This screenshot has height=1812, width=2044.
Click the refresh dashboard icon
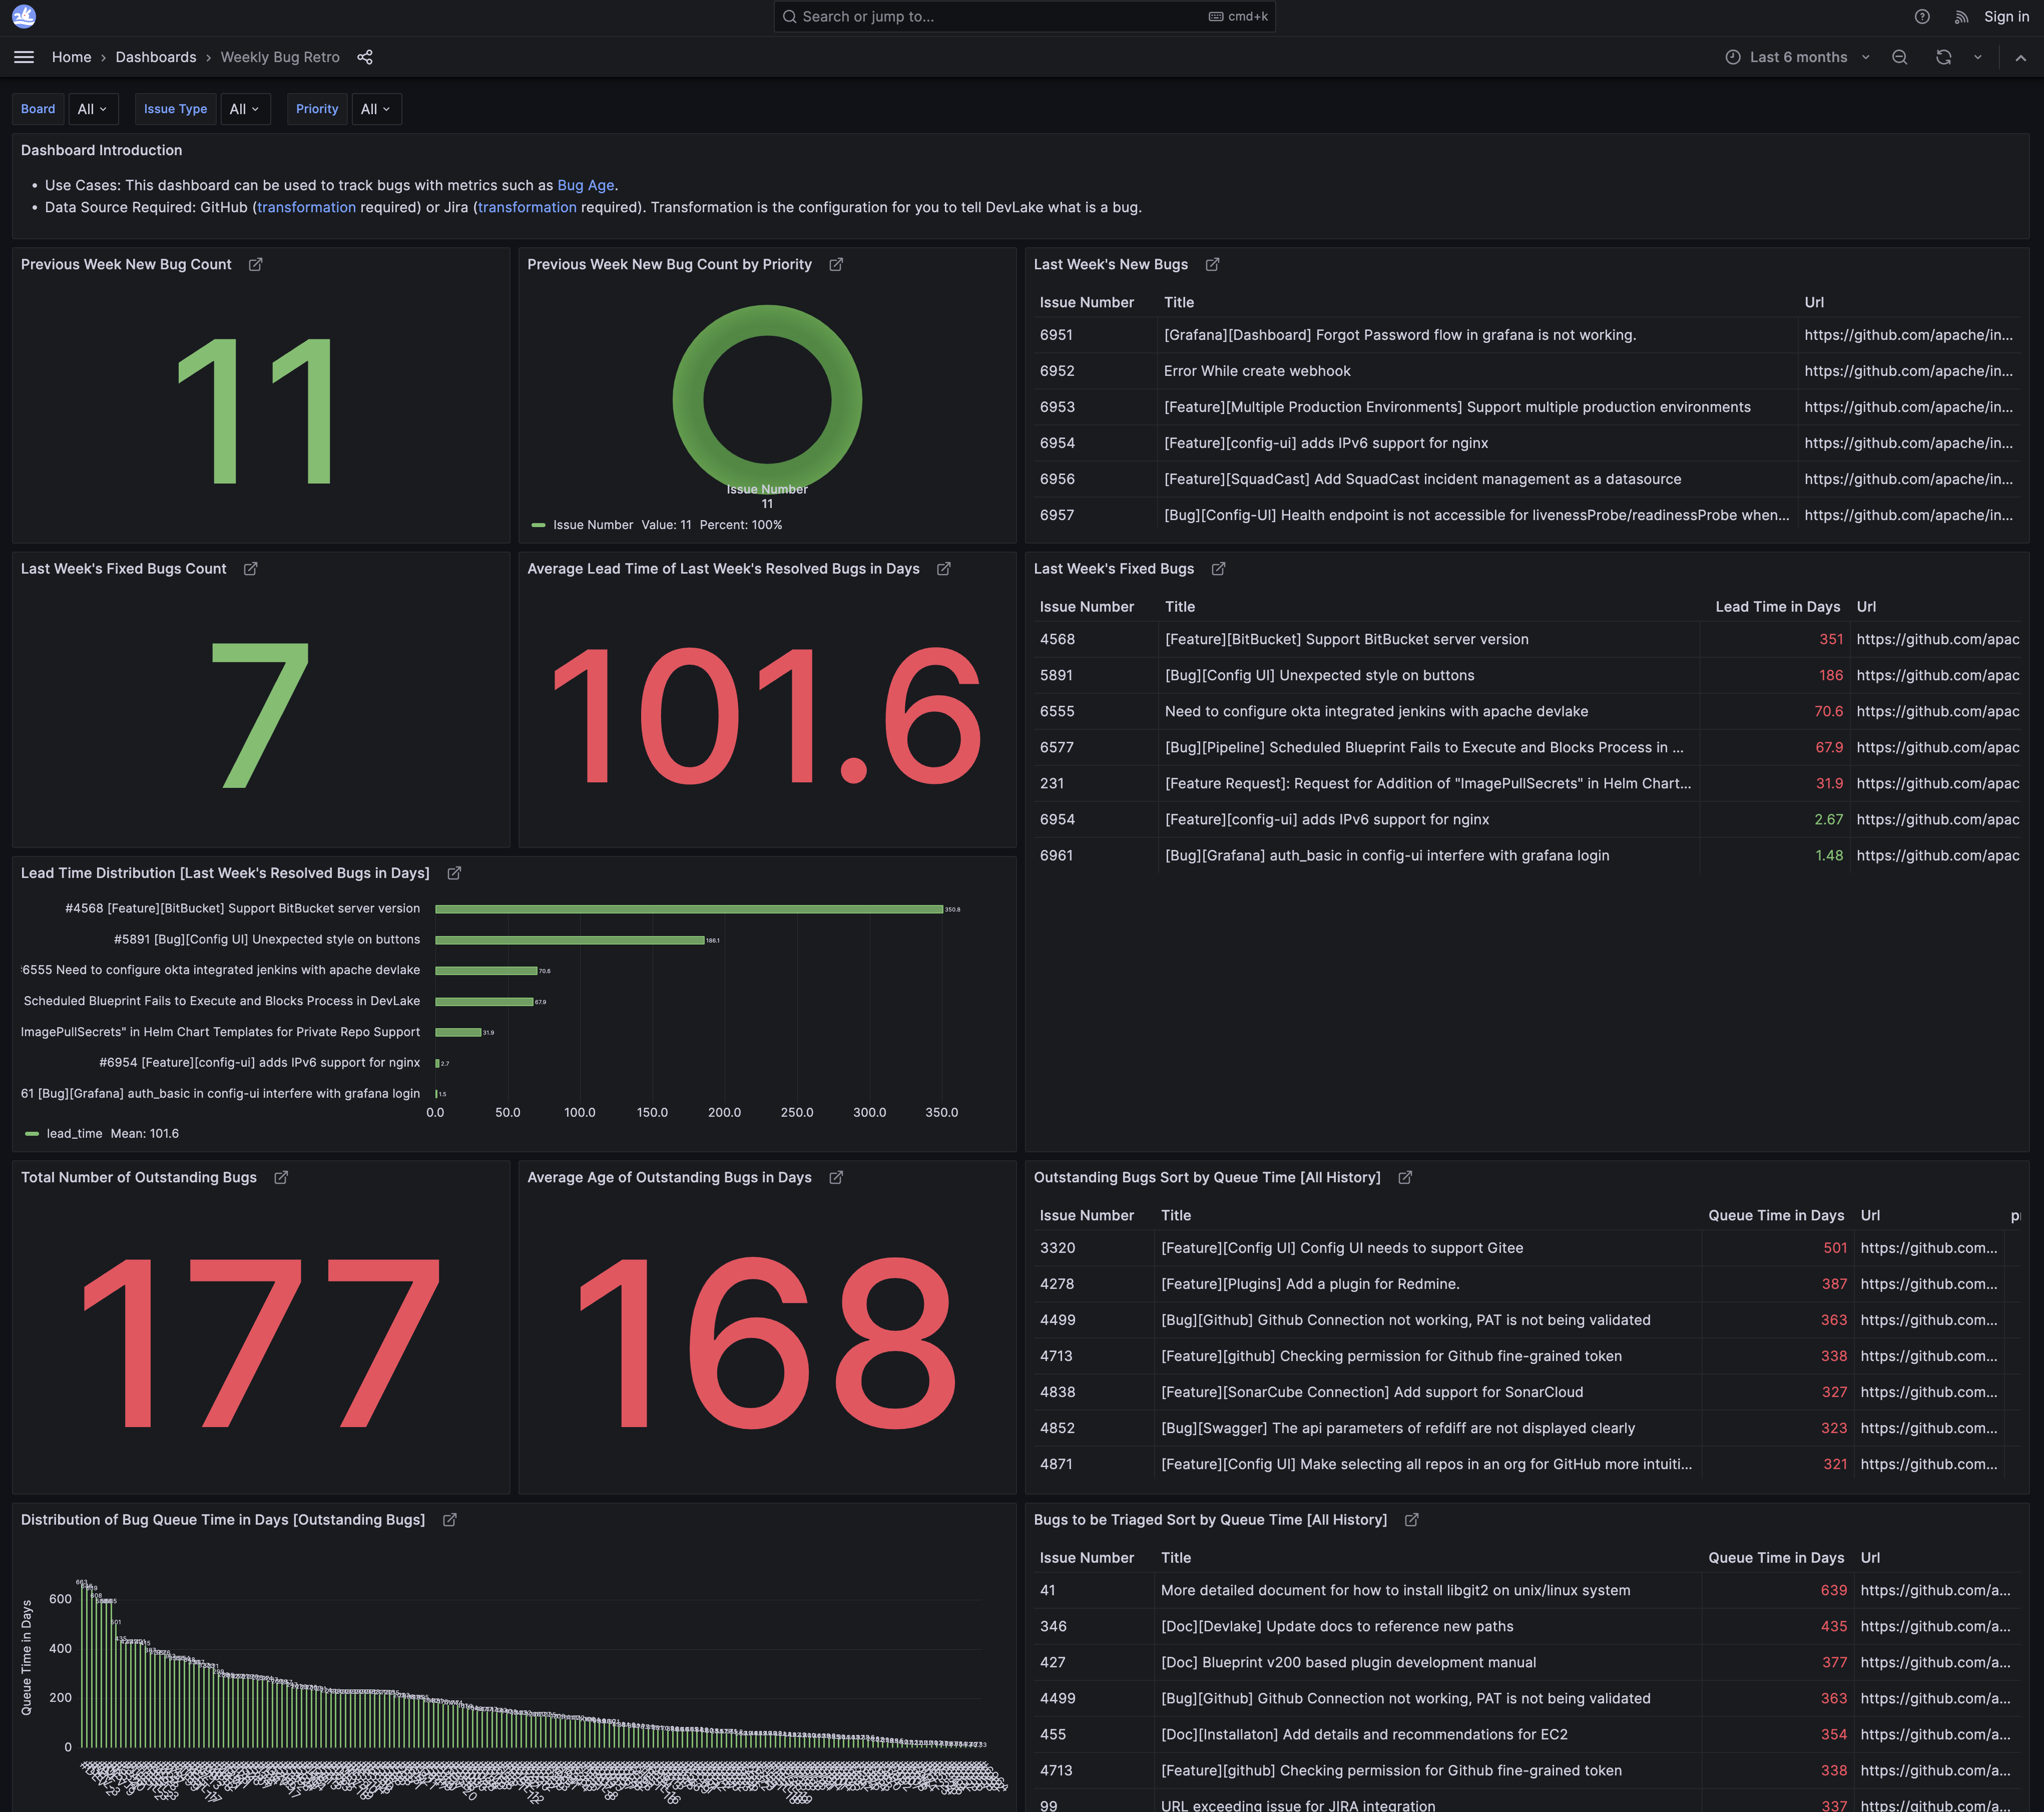click(x=1943, y=57)
